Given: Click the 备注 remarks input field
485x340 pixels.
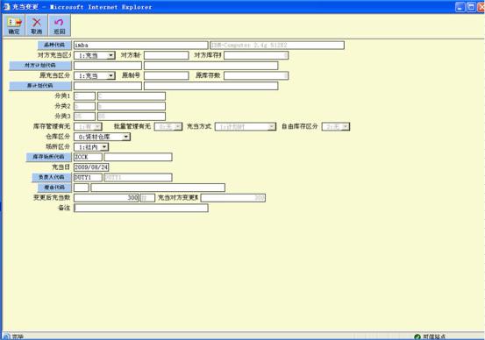Looking at the screenshot, I should point(140,208).
